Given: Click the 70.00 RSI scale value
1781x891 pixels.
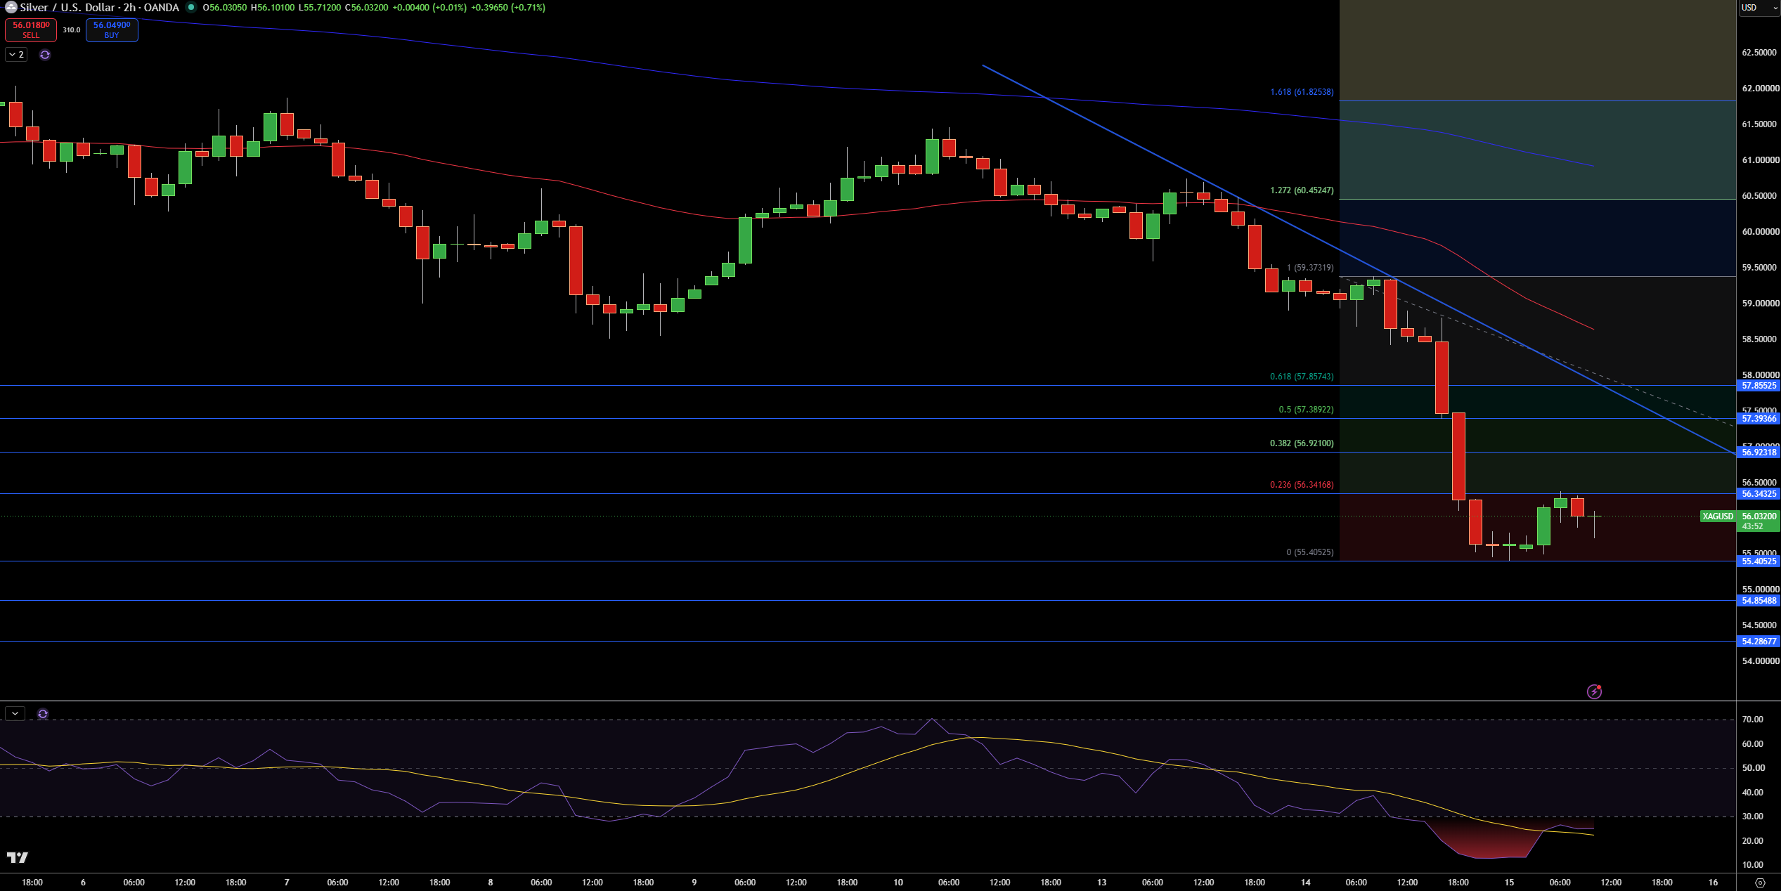Looking at the screenshot, I should click(x=1753, y=720).
